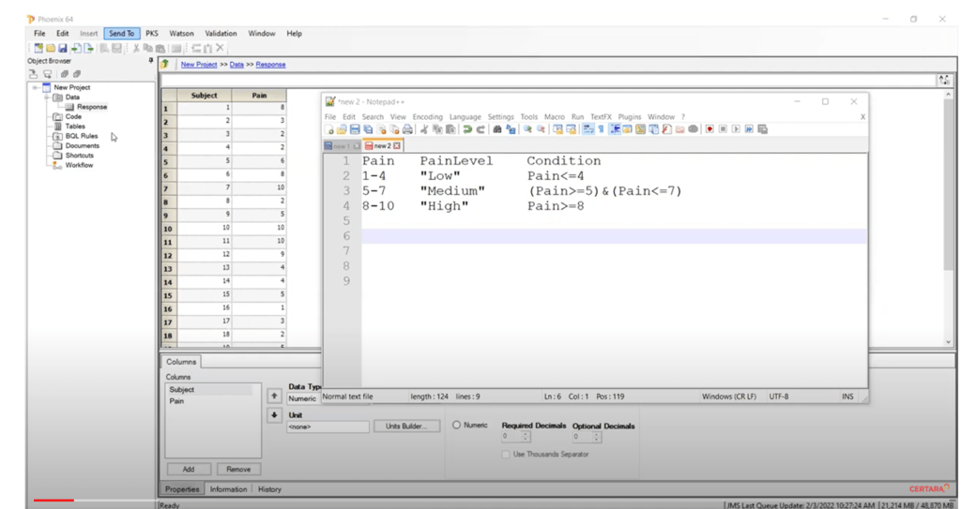Image resolution: width=961 pixels, height=509 pixels.
Task: Select the Numeric radio button
Action: (457, 426)
